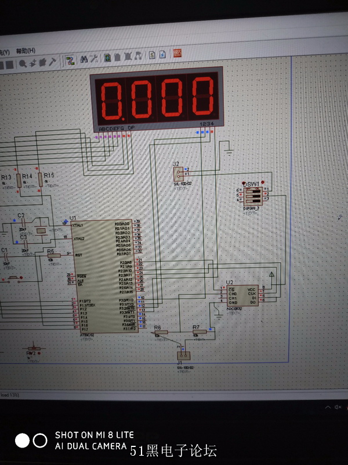Open the Property Assignment wrench tool
348x465 pixels.
pos(94,59)
